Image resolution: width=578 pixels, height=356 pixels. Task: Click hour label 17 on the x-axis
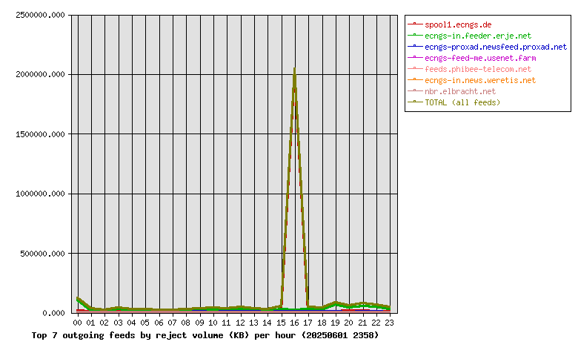click(x=308, y=323)
